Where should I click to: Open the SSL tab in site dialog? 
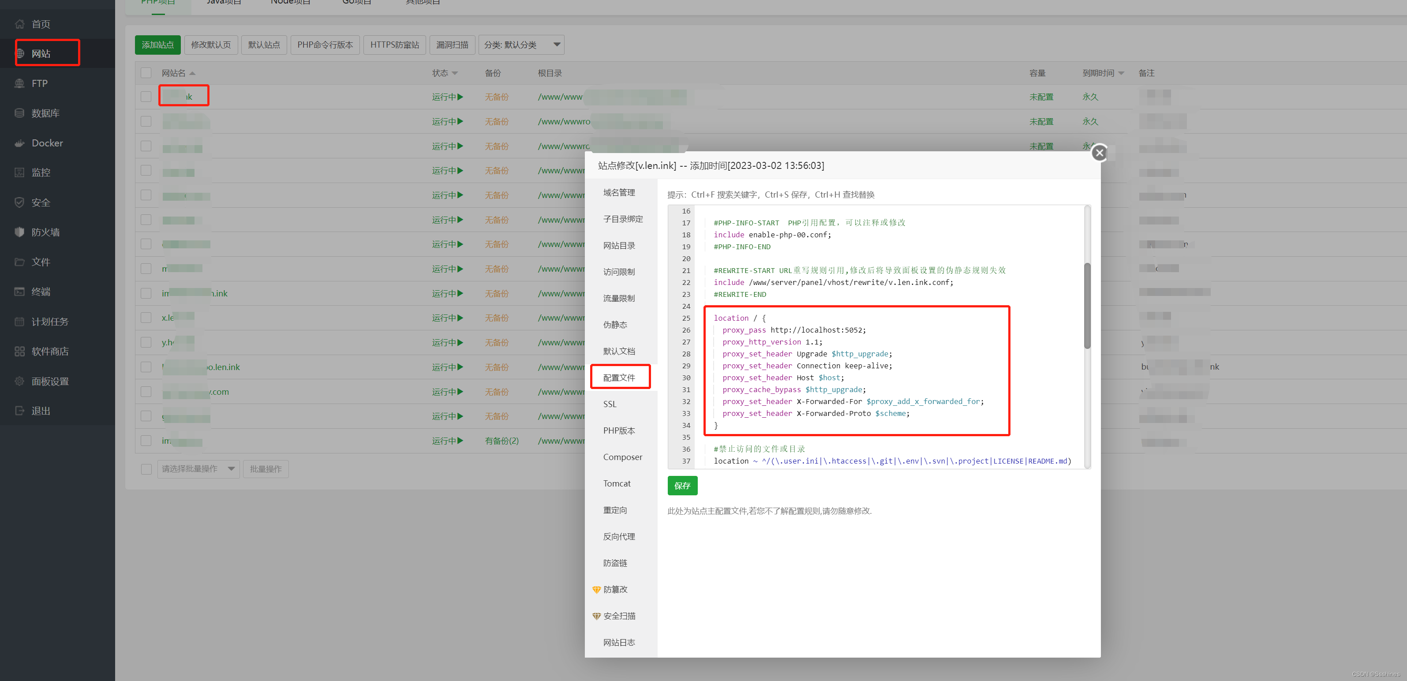coord(610,404)
